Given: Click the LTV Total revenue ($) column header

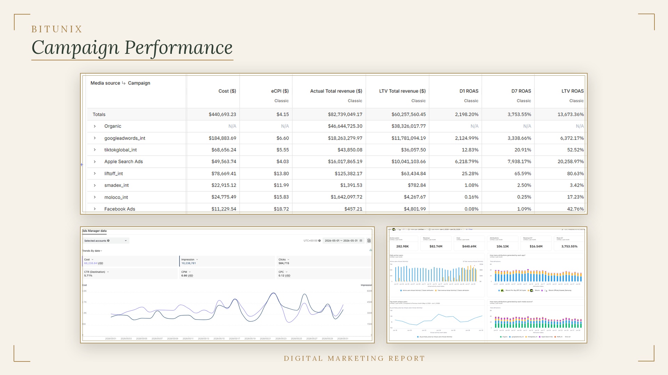Looking at the screenshot, I should click(402, 91).
